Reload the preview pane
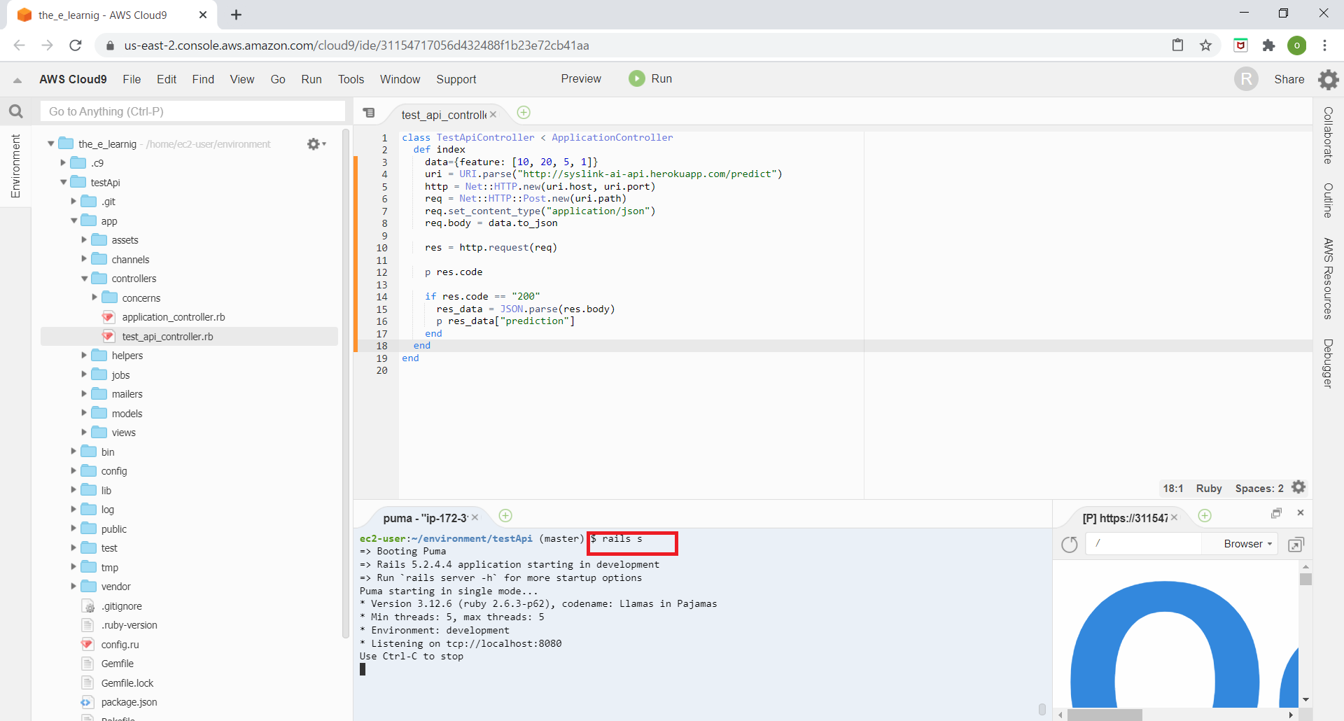This screenshot has width=1344, height=721. [x=1069, y=544]
